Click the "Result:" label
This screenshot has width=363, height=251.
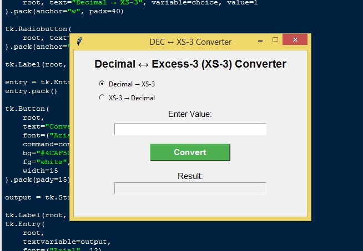click(x=190, y=176)
